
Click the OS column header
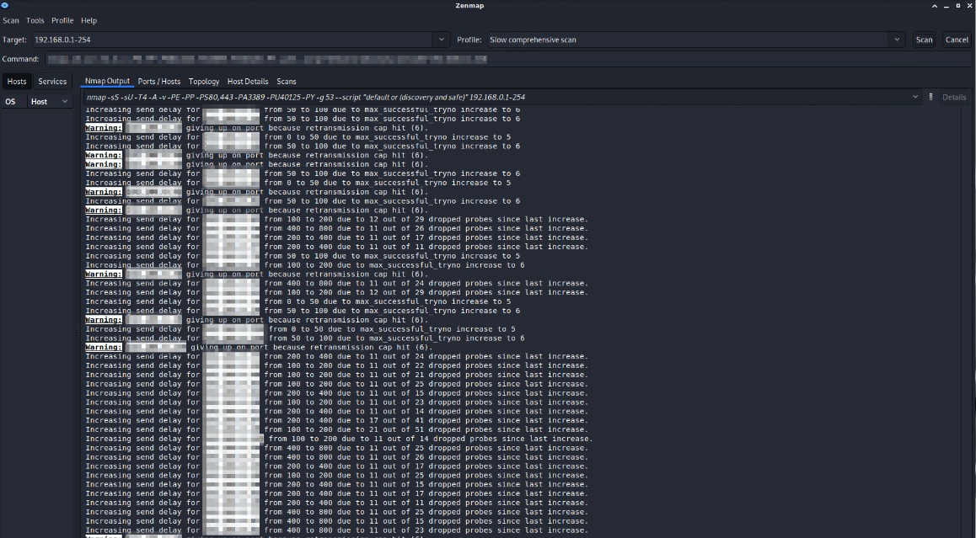click(x=12, y=101)
